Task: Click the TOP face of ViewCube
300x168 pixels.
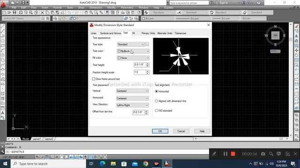Action: (x=275, y=35)
